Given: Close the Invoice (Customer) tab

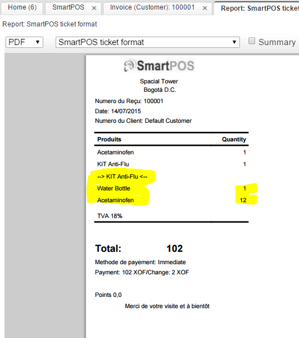Looking at the screenshot, I should click(205, 8).
